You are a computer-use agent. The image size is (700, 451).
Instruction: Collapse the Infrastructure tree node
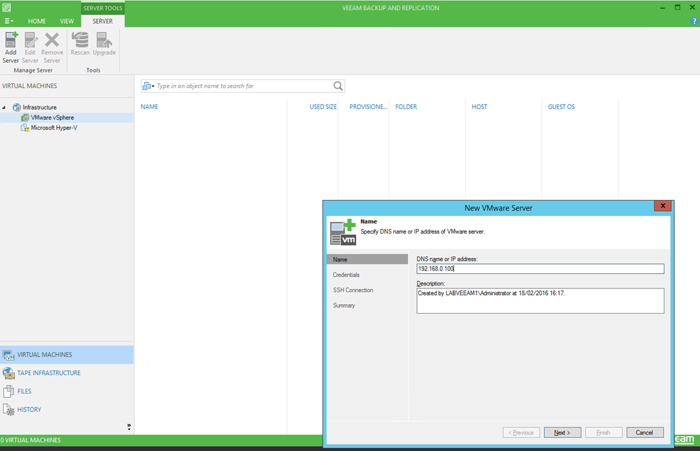click(x=4, y=107)
